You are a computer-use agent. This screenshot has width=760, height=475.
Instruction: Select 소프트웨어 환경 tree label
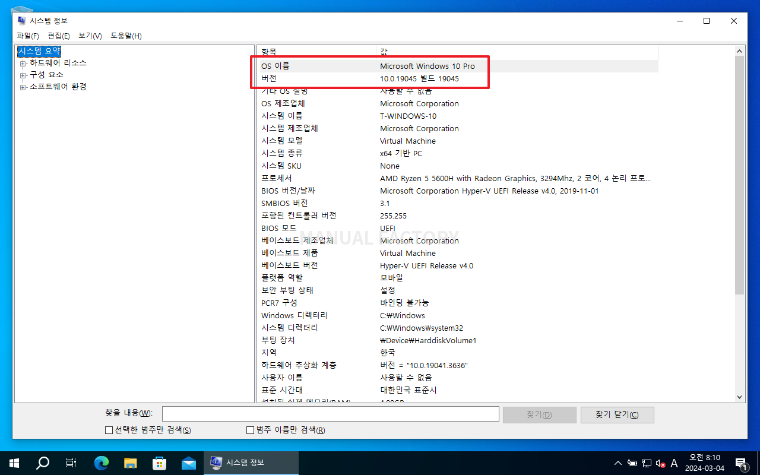[x=58, y=87]
